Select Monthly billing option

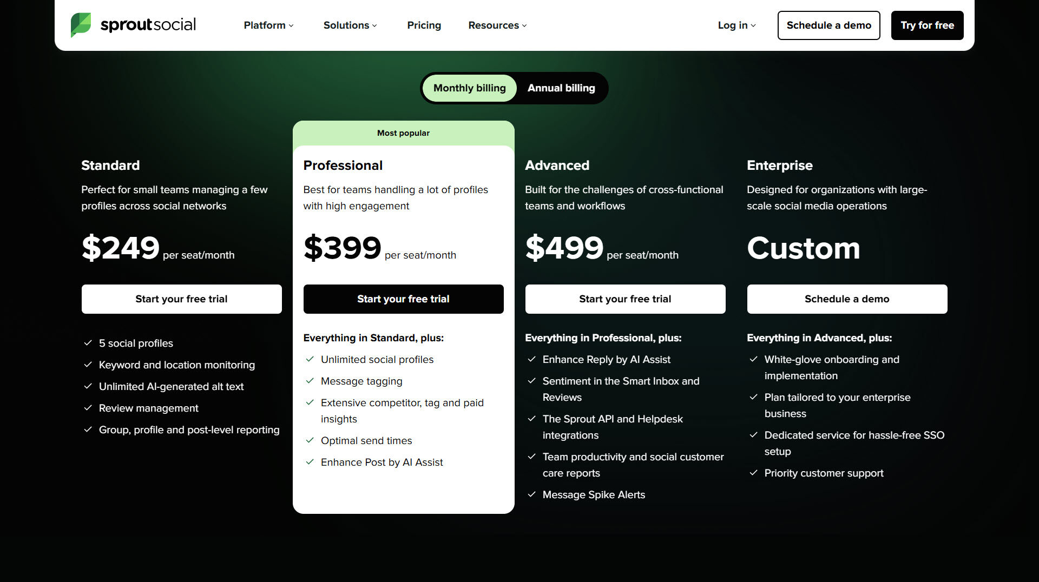pyautogui.click(x=469, y=88)
